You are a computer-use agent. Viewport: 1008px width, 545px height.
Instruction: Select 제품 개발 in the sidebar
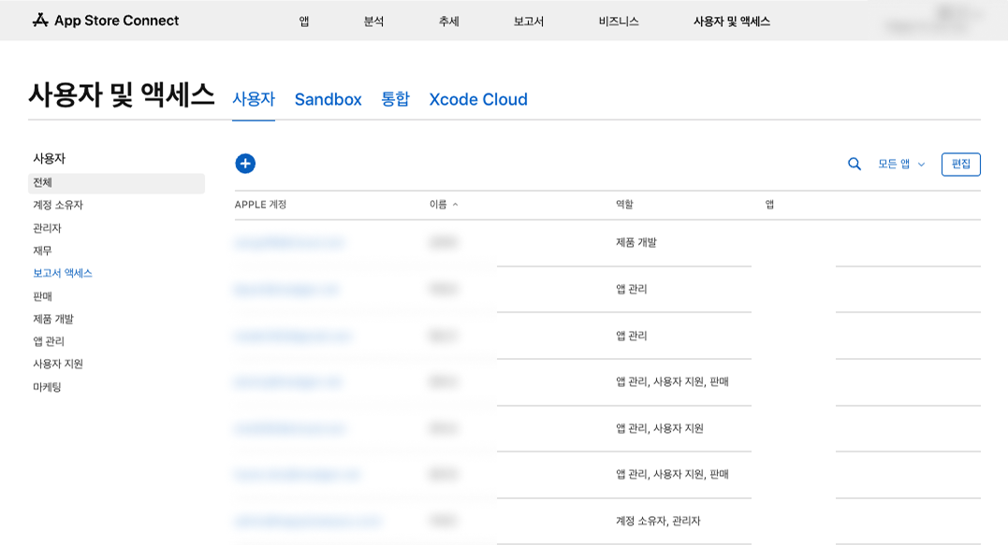[53, 319]
